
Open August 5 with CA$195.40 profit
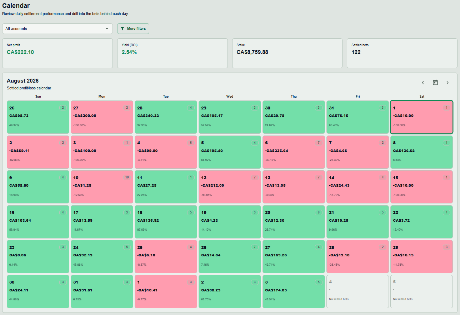point(230,152)
